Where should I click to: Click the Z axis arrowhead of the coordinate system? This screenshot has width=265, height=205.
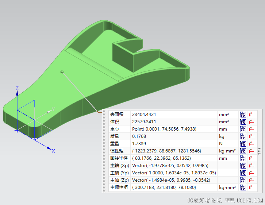17,93
